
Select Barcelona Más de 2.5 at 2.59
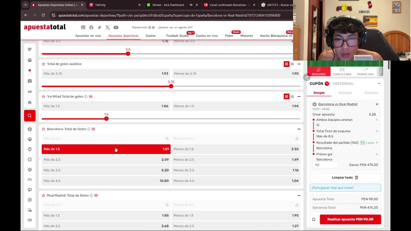point(106,159)
